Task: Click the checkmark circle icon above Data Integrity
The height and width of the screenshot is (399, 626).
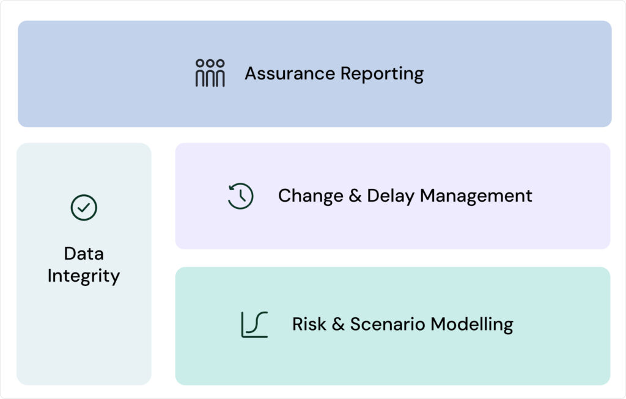Action: click(84, 208)
